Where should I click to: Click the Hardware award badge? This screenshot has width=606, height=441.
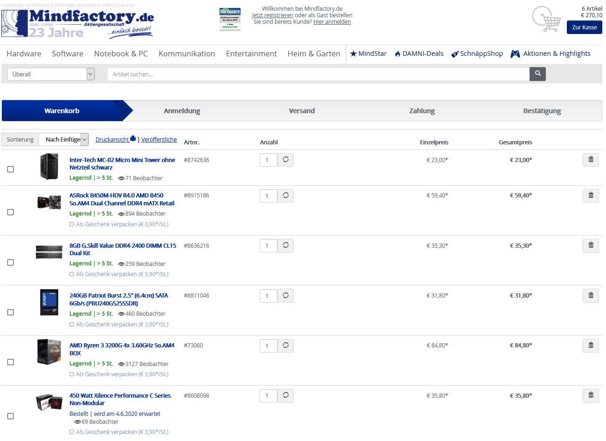coord(230,19)
